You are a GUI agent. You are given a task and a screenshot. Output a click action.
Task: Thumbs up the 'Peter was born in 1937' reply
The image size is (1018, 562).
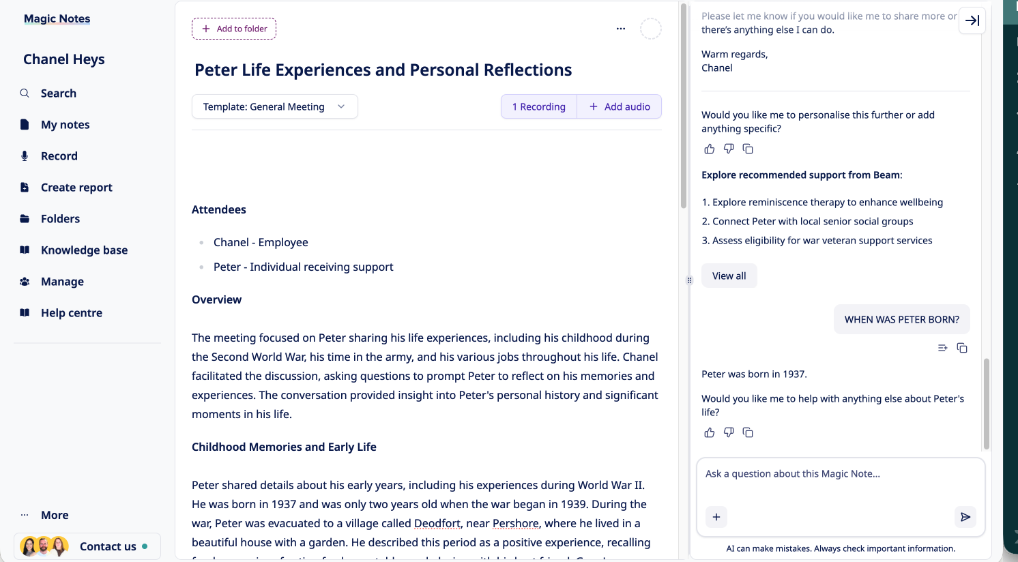(710, 432)
